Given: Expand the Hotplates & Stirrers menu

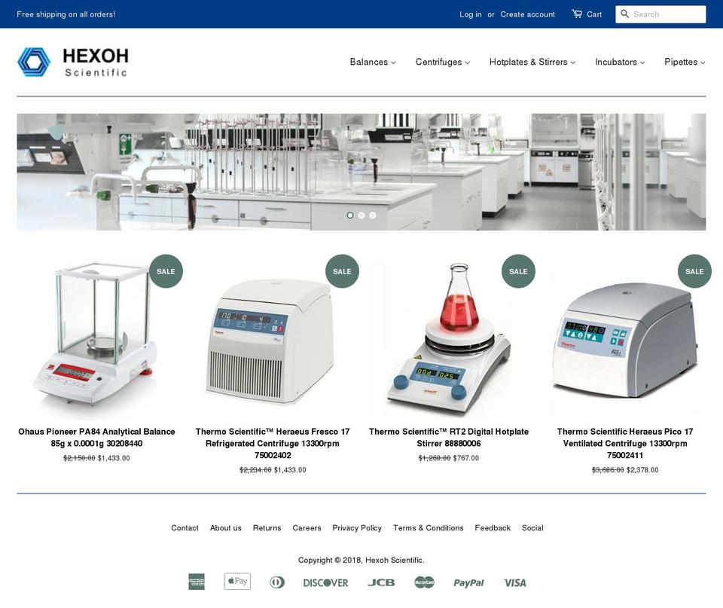Looking at the screenshot, I should 532,62.
